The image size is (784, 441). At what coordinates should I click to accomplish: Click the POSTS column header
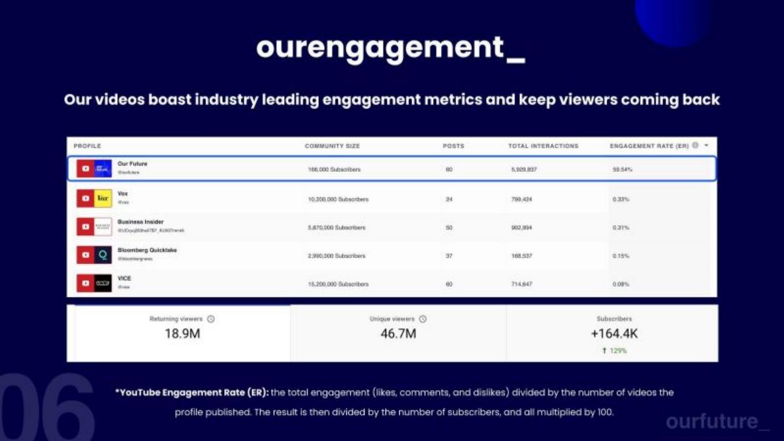click(x=453, y=146)
